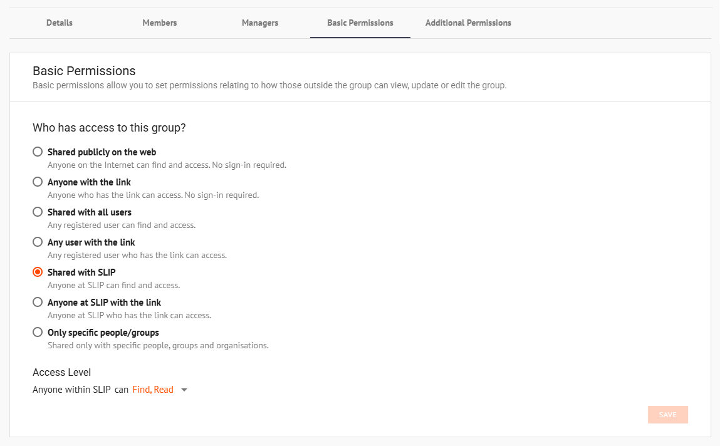
Task: Click 'Anyone at SLIP who has the link' description
Action: (x=130, y=315)
